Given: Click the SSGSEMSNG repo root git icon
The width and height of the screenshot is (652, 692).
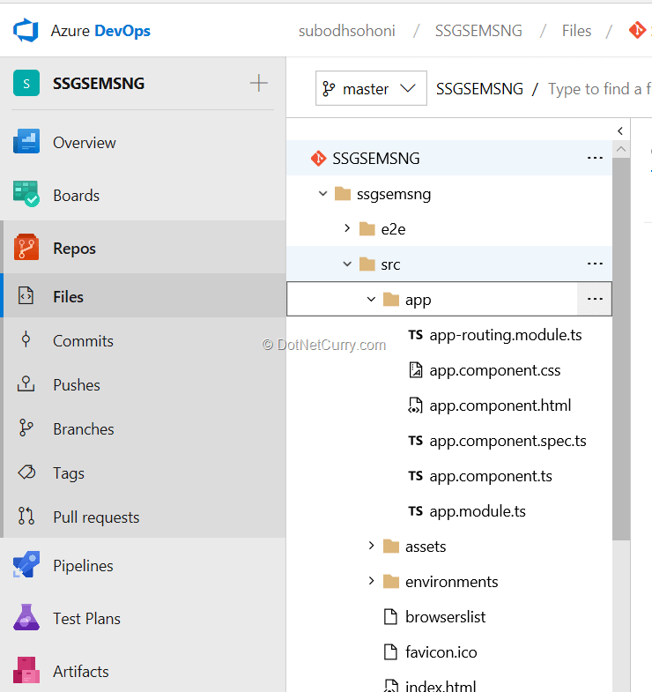Looking at the screenshot, I should 318,158.
